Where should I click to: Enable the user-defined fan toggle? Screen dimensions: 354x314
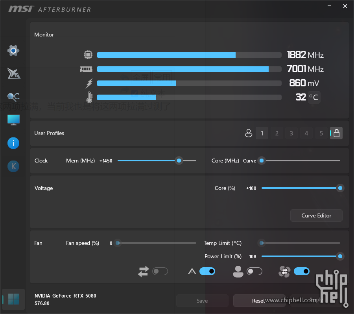point(254,272)
